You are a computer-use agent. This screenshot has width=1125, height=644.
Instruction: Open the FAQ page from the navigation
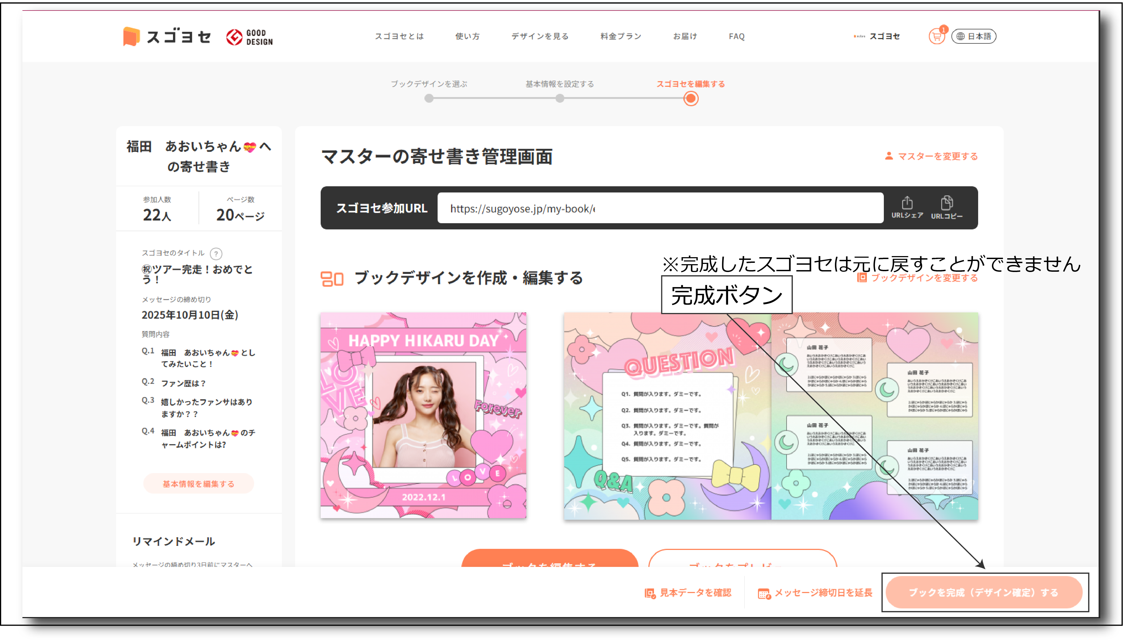tap(736, 36)
